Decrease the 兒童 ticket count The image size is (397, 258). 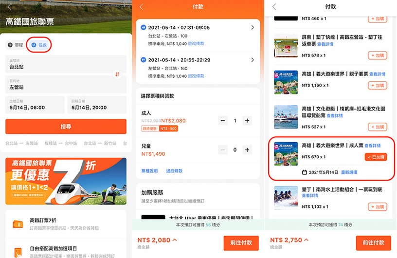pos(223,150)
